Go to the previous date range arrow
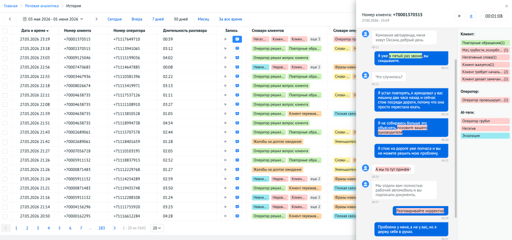Viewport: 512px width, 240px height. [10, 19]
